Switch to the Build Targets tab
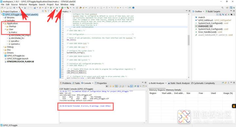The height and width of the screenshot is (127, 236). click(x=213, y=11)
